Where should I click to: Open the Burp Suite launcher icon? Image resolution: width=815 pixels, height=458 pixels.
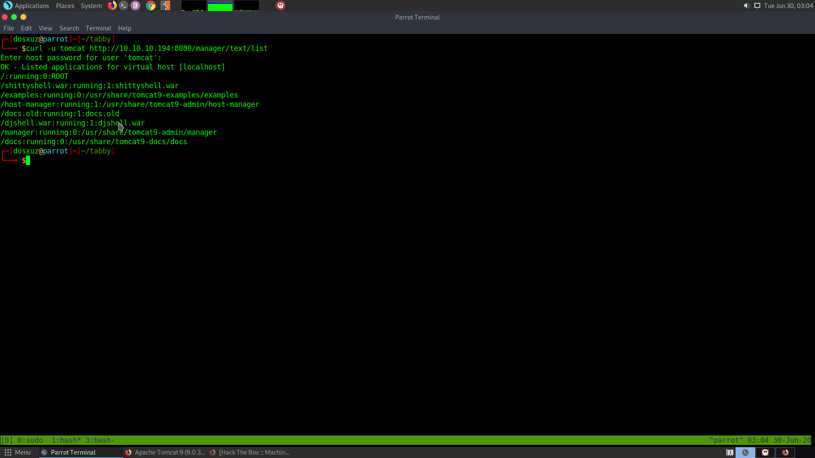[x=166, y=6]
